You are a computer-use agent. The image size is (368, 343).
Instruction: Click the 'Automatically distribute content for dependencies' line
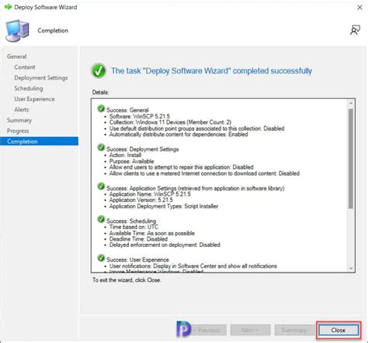[x=179, y=134]
